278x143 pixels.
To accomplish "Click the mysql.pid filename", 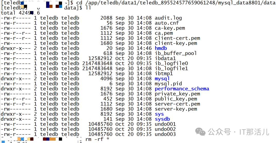I will click(x=168, y=84).
